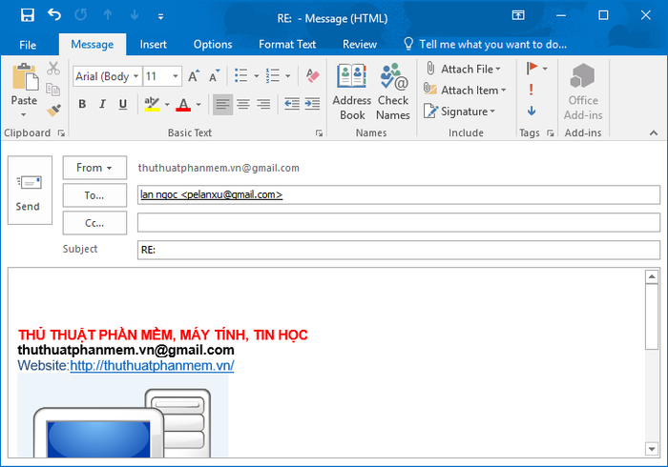668x467 pixels.
Task: Click the Paste clipboard icon
Action: point(24,78)
